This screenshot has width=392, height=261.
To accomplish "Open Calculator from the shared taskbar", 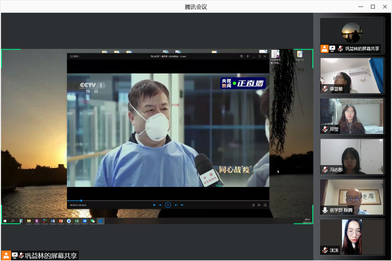I will click(x=21, y=221).
